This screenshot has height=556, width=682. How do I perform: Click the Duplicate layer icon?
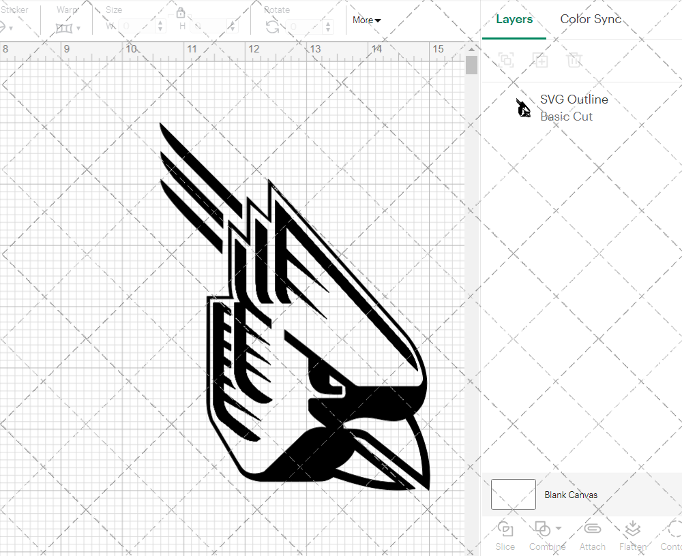tap(541, 60)
